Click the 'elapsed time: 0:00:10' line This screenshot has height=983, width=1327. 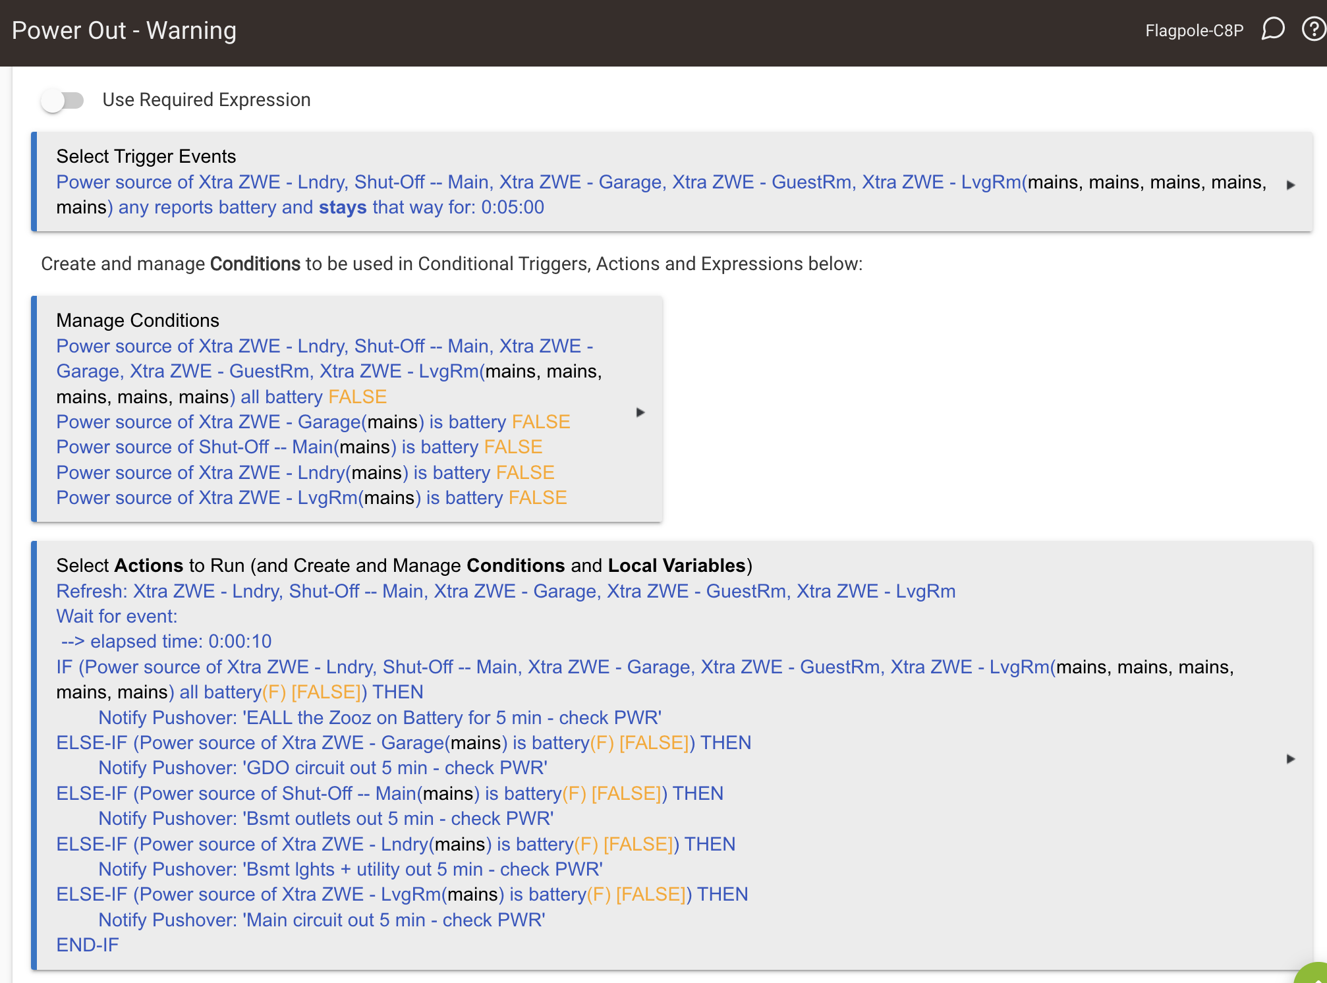click(x=166, y=641)
